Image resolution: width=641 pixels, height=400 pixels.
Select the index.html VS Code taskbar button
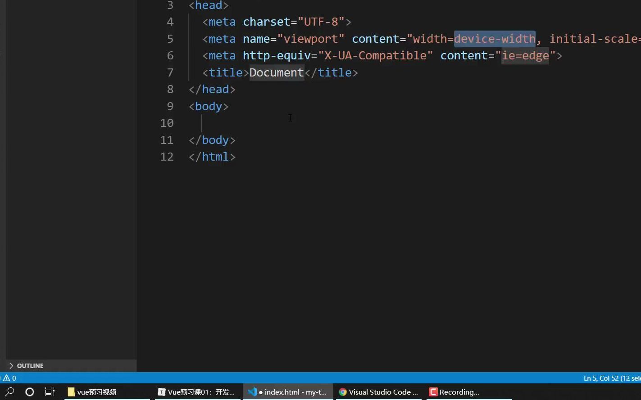[288, 392]
